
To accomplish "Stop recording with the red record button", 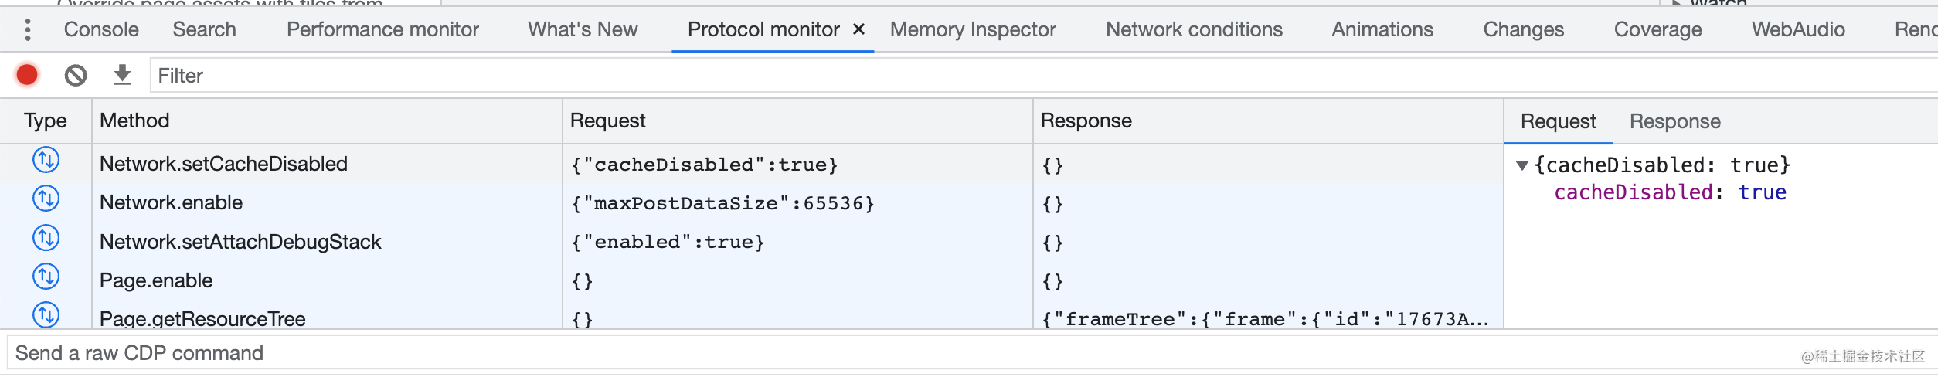I will point(27,75).
